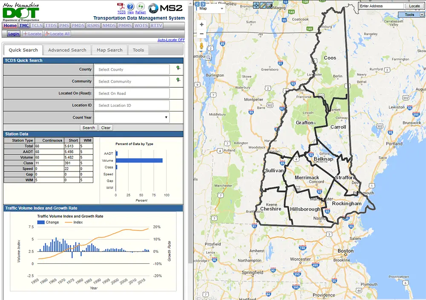The width and height of the screenshot is (426, 300).
Task: Open the TMC module menu
Action: pyautogui.click(x=24, y=26)
